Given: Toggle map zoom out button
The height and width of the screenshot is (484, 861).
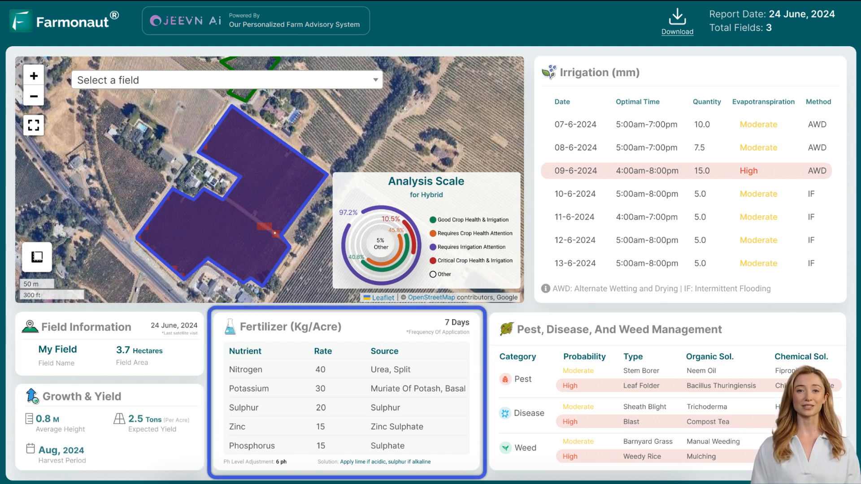Looking at the screenshot, I should point(34,96).
